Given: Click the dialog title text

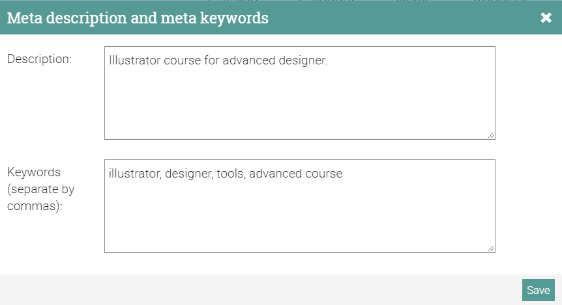Looking at the screenshot, I should [138, 18].
